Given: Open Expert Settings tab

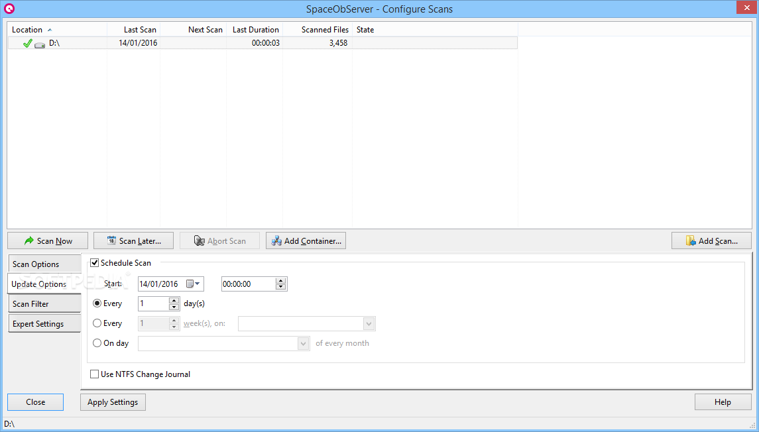Looking at the screenshot, I should [x=44, y=323].
